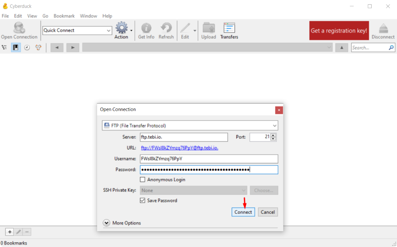Click the Choose... key button
397x247 pixels.
point(264,191)
